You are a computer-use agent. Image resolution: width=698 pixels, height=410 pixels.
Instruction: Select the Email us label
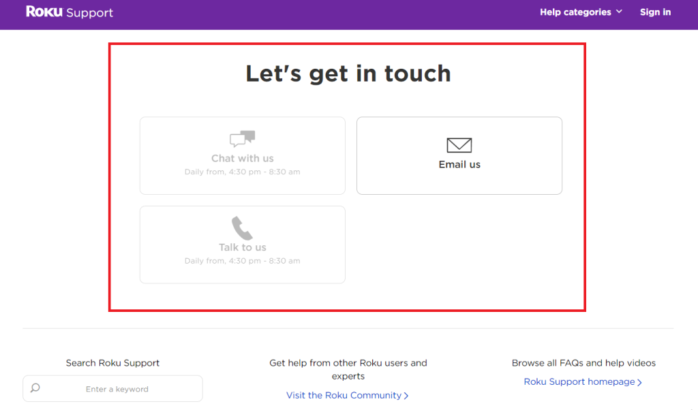click(459, 164)
